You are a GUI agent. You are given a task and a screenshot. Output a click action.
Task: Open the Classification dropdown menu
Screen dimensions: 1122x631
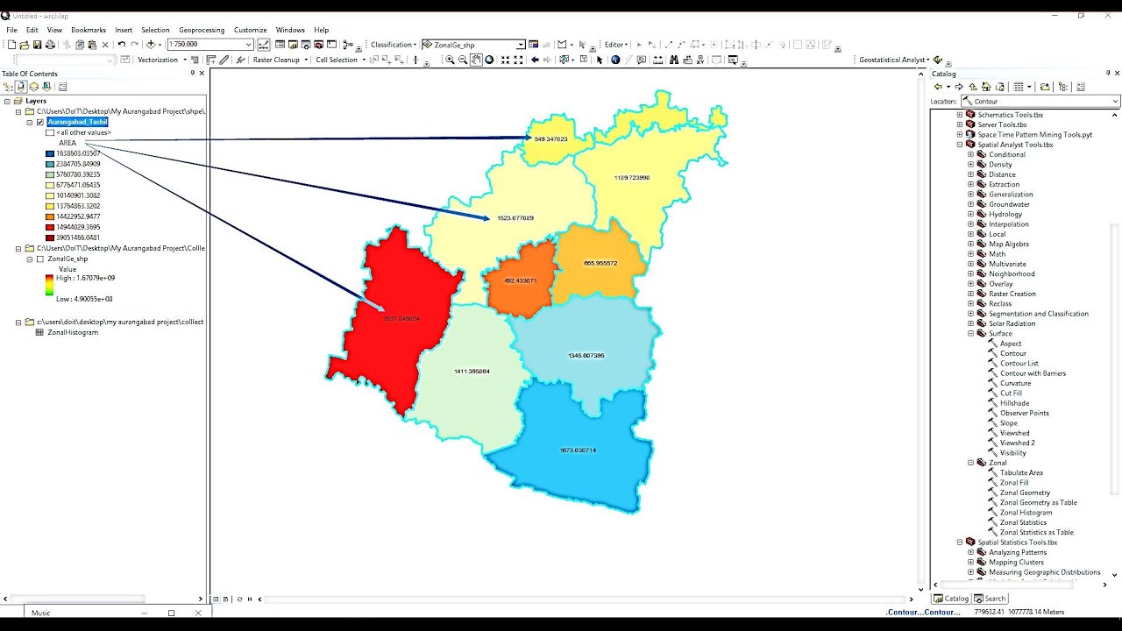393,44
